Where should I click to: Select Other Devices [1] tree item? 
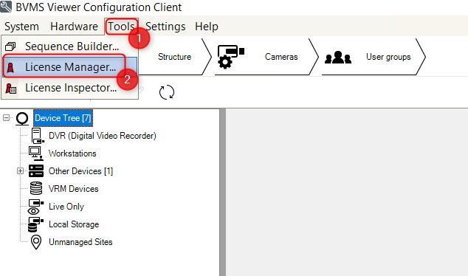pos(81,171)
